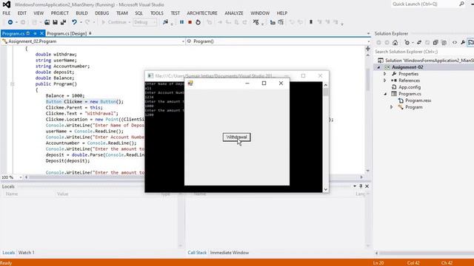Click the View Code icon in Solution Explorer
Viewport: 474px width, 266px height.
[x=454, y=43]
